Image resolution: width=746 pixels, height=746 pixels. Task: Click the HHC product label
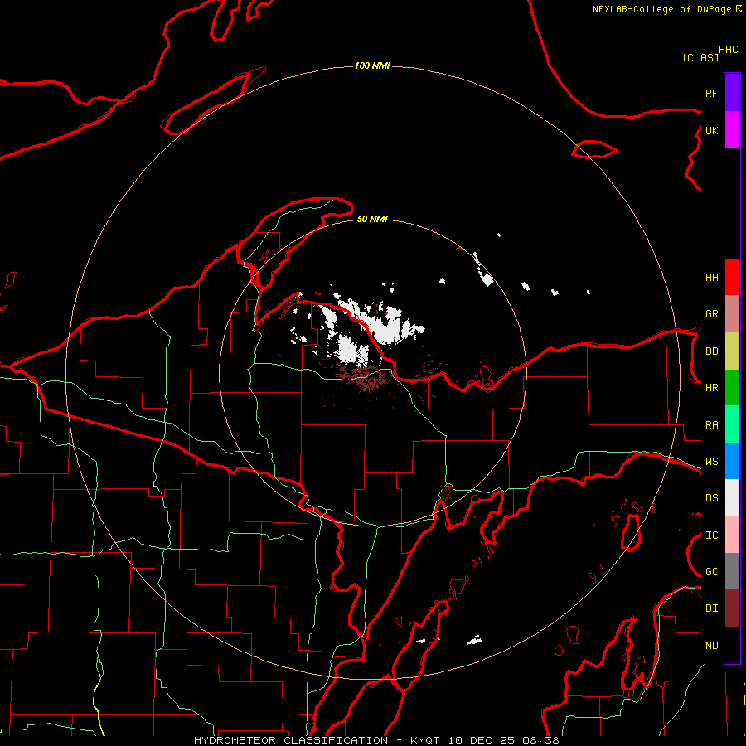tap(728, 50)
